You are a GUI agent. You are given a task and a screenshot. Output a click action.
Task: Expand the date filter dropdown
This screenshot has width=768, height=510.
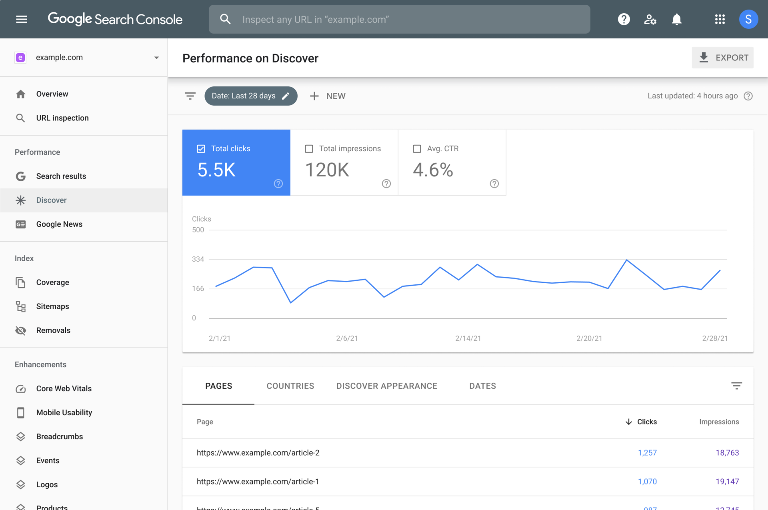click(250, 96)
